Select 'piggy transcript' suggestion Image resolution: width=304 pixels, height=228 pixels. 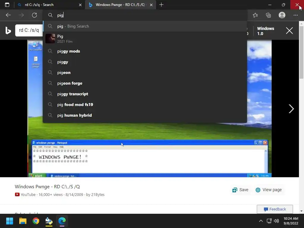(145, 94)
